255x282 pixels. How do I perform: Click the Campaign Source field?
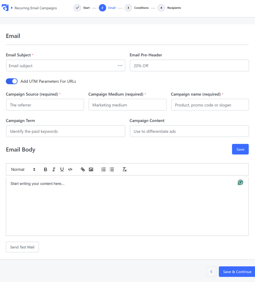45,105
